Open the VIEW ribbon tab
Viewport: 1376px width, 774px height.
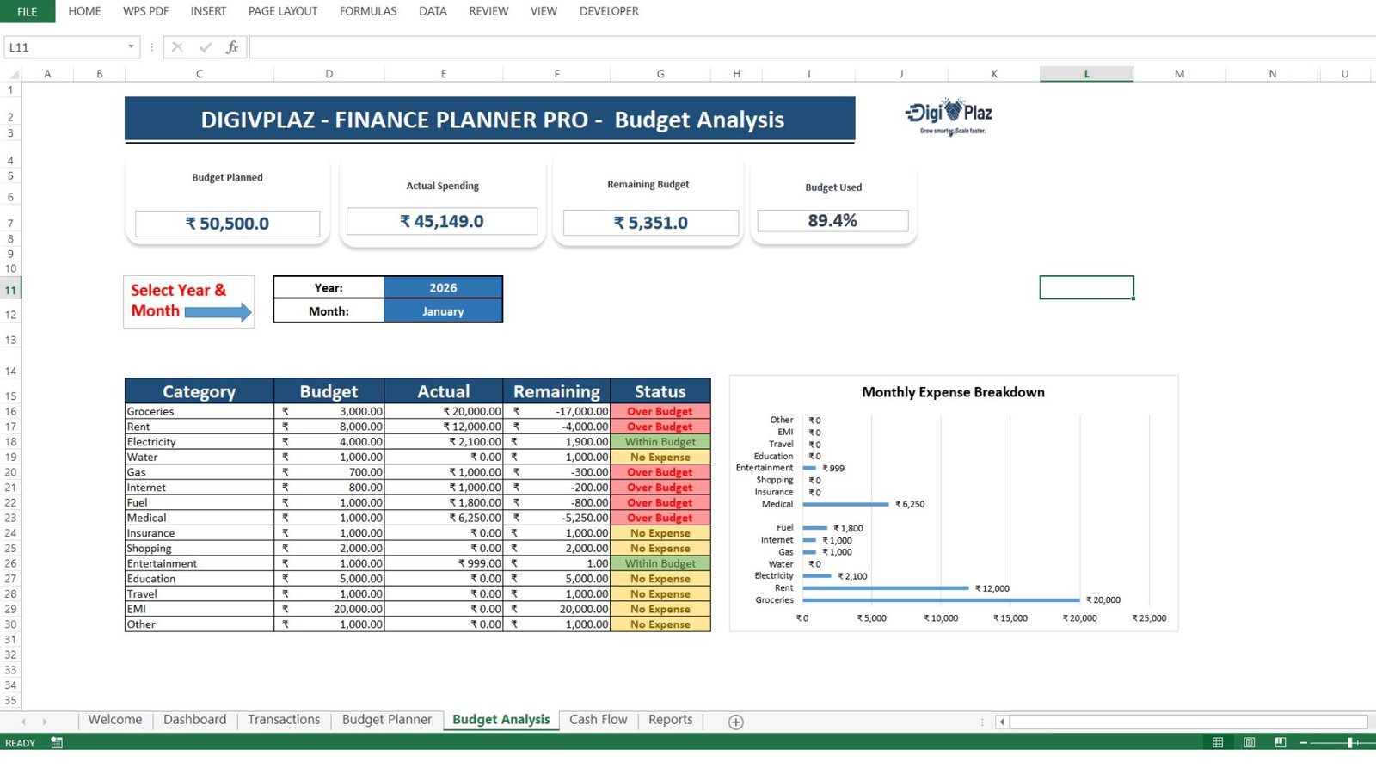(544, 11)
